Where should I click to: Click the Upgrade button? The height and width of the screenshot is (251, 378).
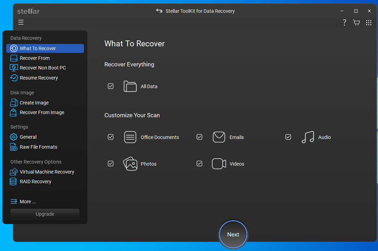[45, 214]
